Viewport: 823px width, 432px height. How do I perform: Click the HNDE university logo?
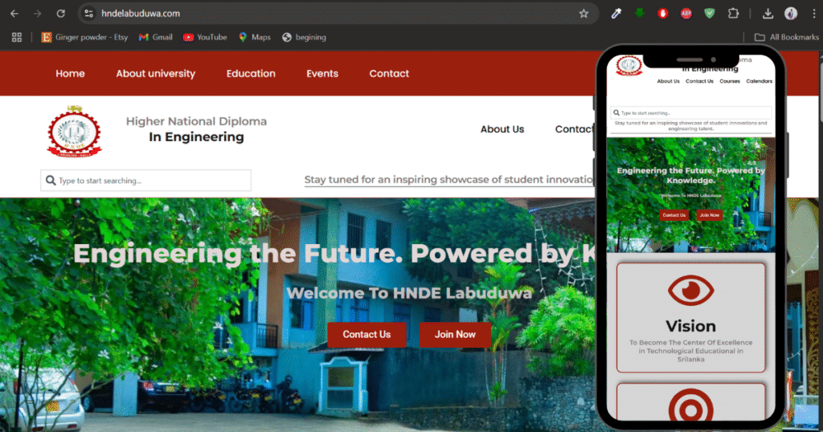click(x=75, y=132)
